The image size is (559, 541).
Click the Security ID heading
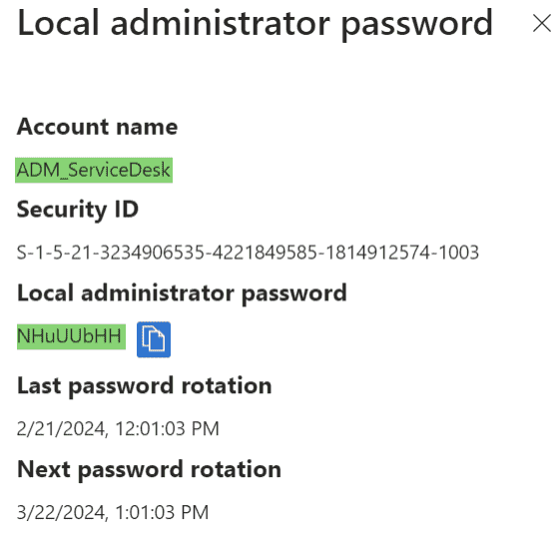click(x=78, y=210)
